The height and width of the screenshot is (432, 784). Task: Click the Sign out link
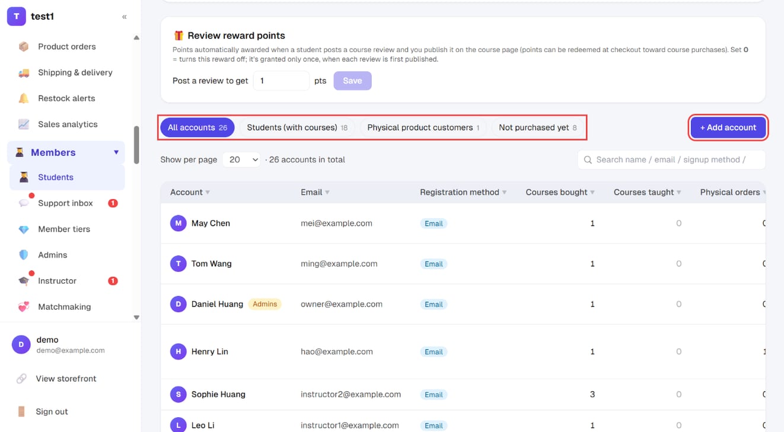point(52,411)
